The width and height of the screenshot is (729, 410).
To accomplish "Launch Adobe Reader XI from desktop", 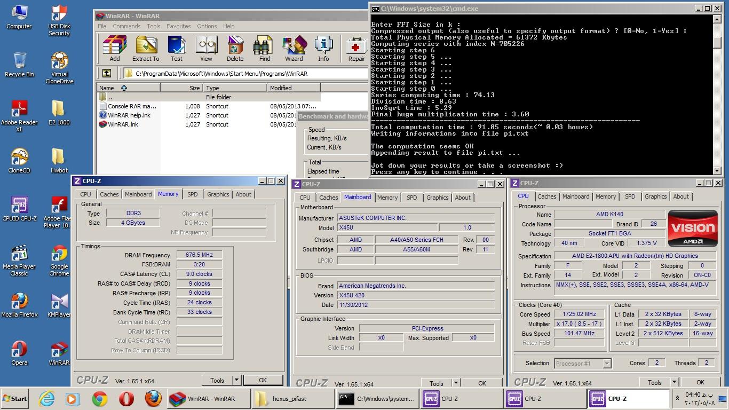I will 19,116.
